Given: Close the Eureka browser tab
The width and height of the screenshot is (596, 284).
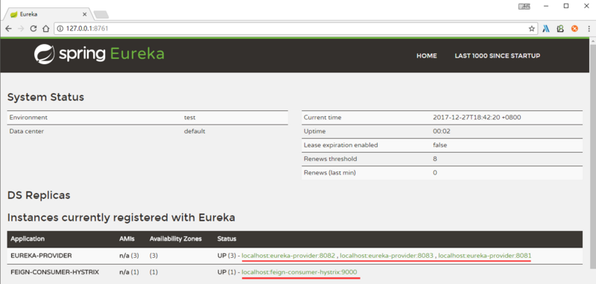Looking at the screenshot, I should tap(84, 14).
